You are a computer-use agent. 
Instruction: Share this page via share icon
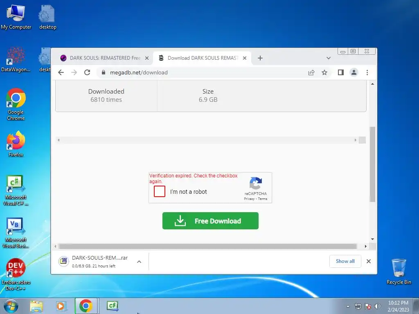pos(311,72)
